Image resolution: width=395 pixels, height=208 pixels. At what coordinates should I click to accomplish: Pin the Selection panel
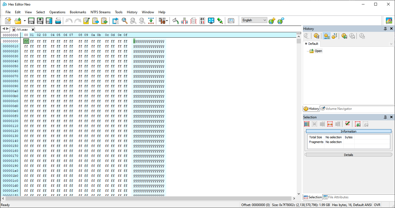(x=385, y=117)
